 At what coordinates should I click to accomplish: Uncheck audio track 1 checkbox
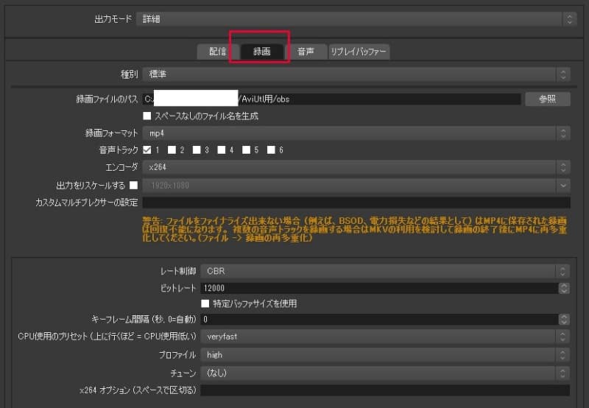[x=147, y=150]
